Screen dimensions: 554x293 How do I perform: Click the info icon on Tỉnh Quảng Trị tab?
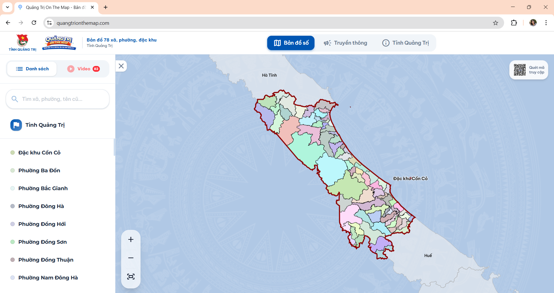pos(386,43)
